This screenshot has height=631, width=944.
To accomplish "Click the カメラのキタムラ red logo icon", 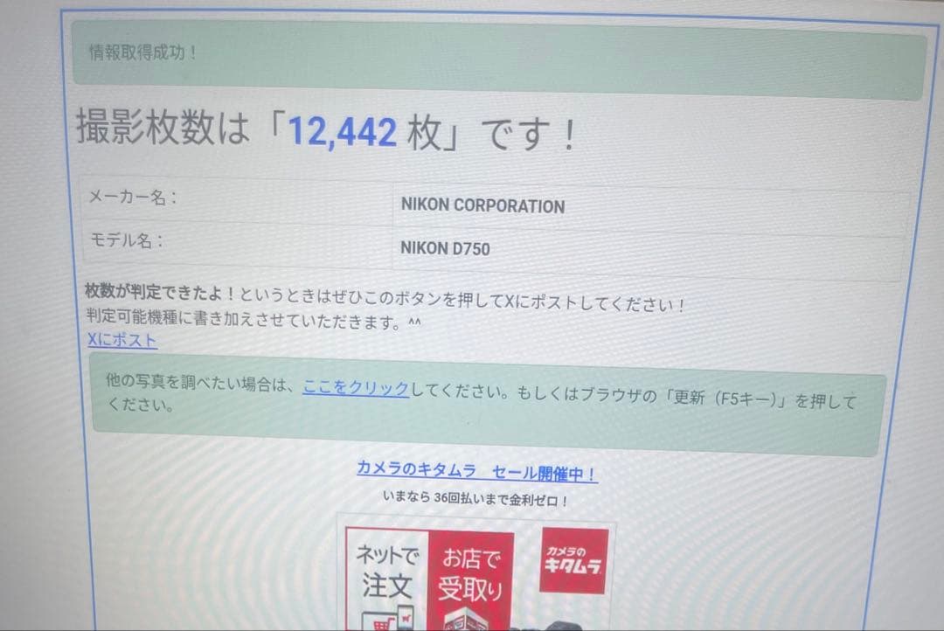I will tap(573, 559).
